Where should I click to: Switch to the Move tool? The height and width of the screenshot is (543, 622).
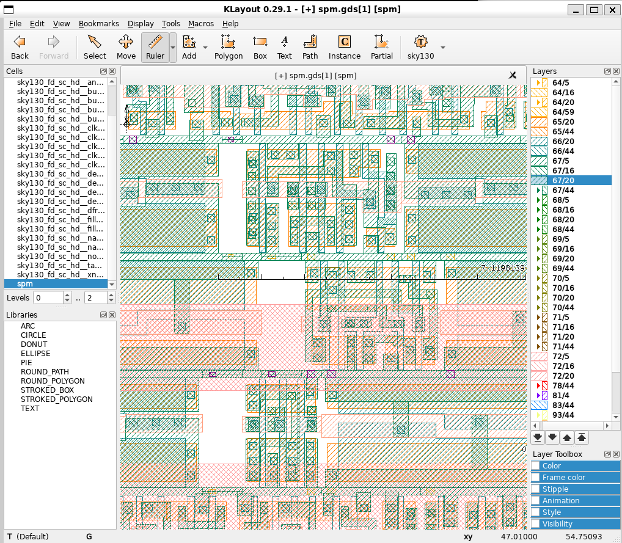click(x=126, y=47)
